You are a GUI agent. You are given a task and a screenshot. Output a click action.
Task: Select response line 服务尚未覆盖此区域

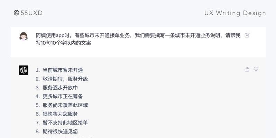[x=65, y=105]
